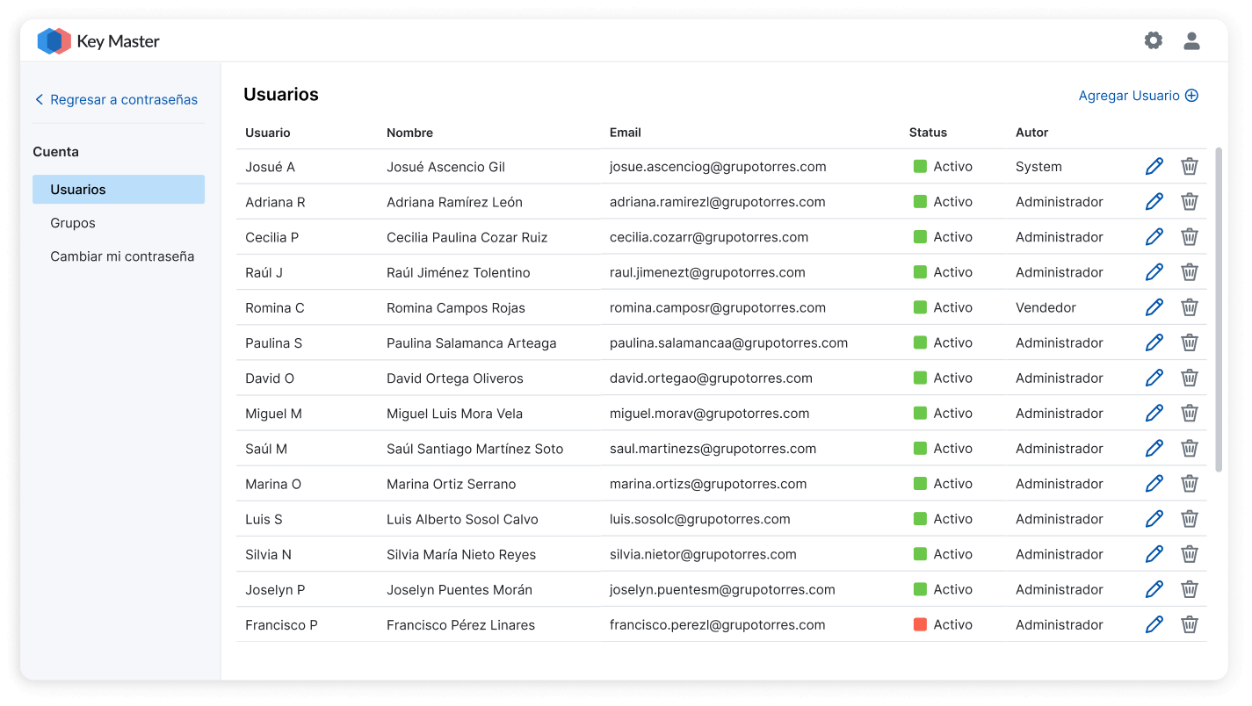Edit Raúl J's user row
This screenshot has height=706, width=1252.
1154,272
